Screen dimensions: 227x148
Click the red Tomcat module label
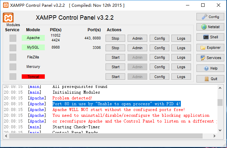(x=33, y=77)
